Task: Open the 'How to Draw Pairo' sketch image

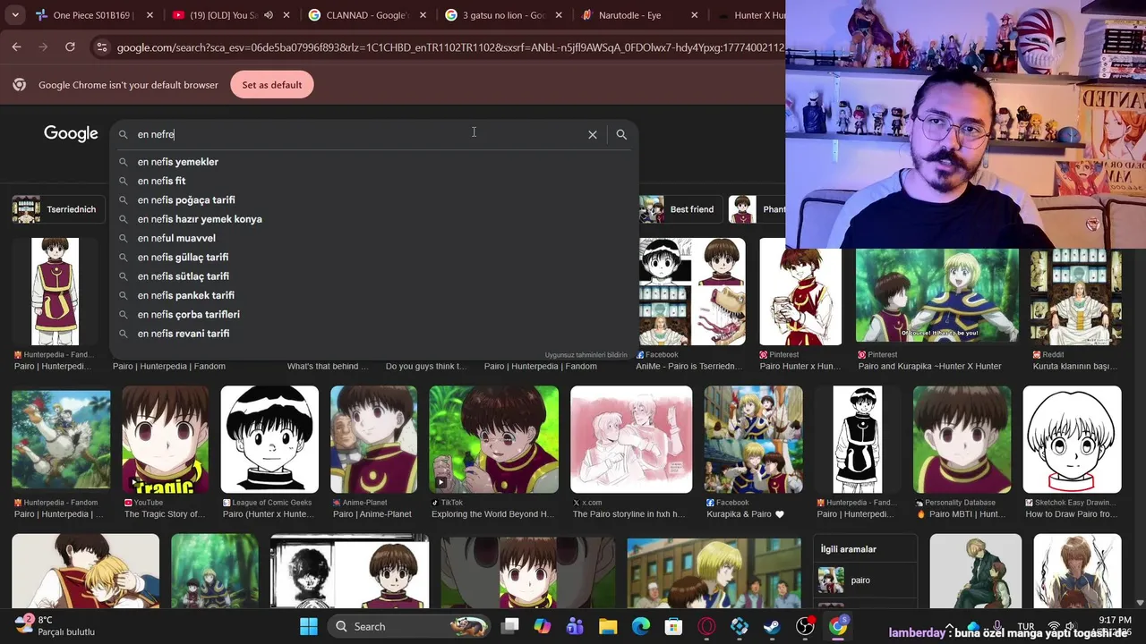Action: tap(1072, 439)
